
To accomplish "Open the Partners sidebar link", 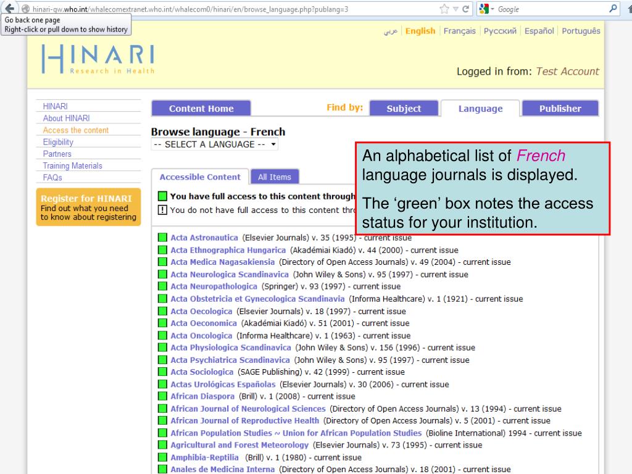I will click(57, 154).
